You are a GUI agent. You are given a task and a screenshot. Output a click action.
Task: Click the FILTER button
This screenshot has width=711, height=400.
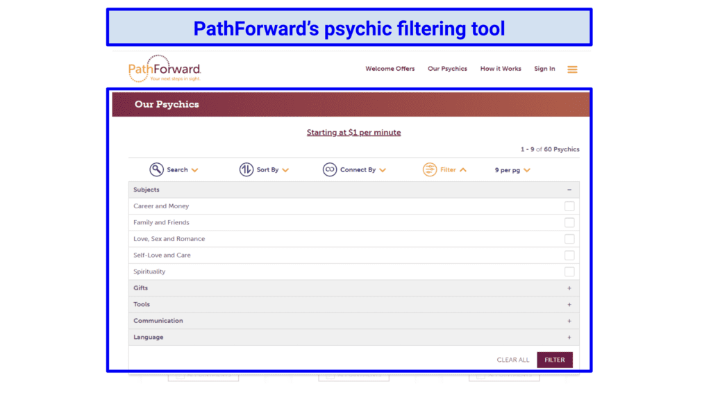[555, 360]
